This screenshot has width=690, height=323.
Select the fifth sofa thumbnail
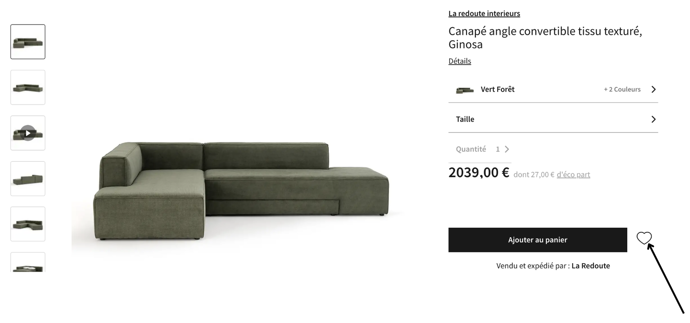pyautogui.click(x=28, y=224)
